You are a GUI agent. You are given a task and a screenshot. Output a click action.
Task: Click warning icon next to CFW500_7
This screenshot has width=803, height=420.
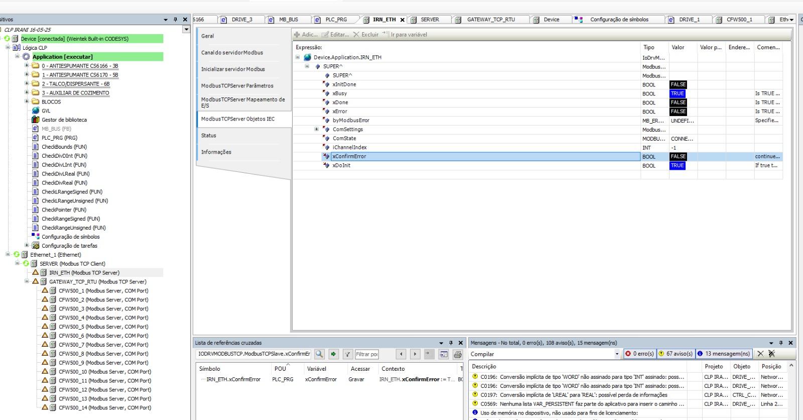click(45, 345)
